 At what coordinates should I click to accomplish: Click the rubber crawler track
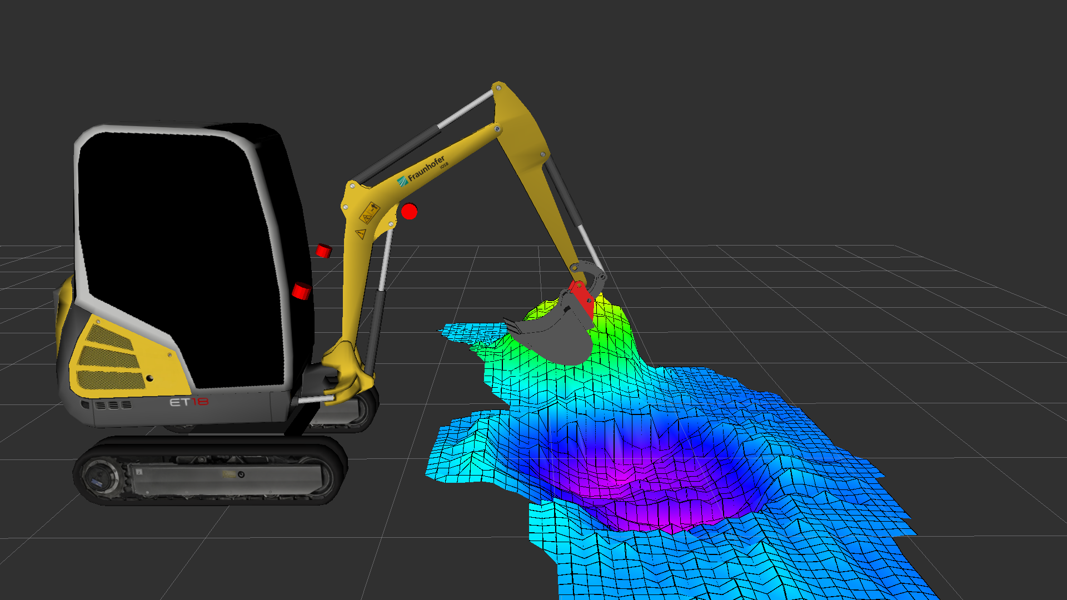211,444
